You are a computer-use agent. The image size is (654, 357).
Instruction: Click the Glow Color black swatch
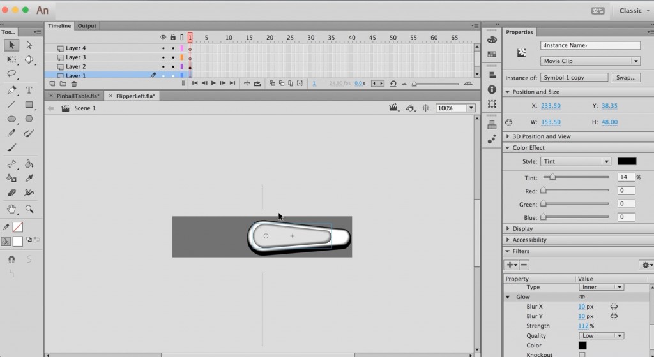[x=582, y=346]
